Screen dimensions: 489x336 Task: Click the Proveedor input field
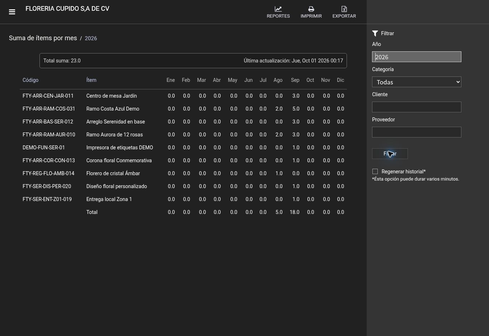pyautogui.click(x=417, y=132)
